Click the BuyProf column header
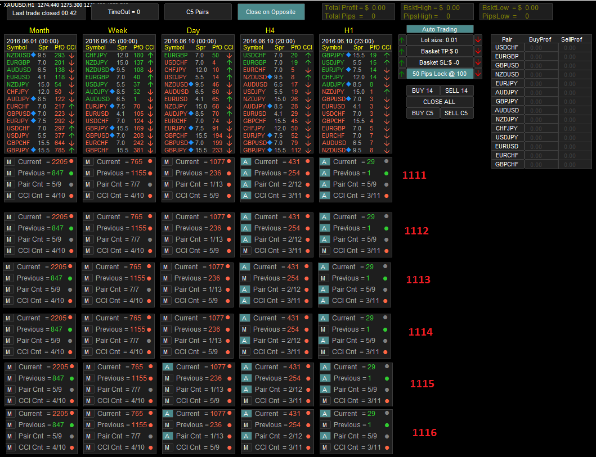 540,39
